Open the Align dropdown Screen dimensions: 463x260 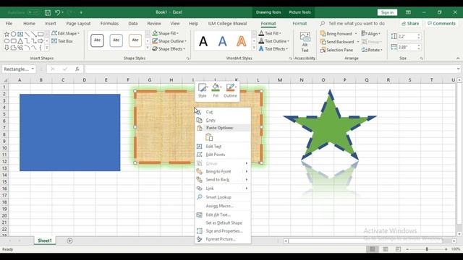371,34
